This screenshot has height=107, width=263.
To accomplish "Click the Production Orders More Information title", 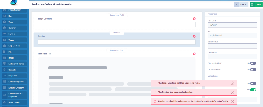I will pyautogui.click(x=52, y=5).
